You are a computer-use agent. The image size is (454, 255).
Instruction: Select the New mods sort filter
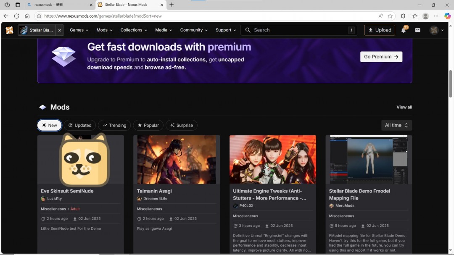(50, 125)
